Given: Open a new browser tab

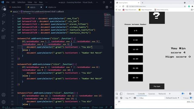Looking at the screenshot, I should coord(142,3).
